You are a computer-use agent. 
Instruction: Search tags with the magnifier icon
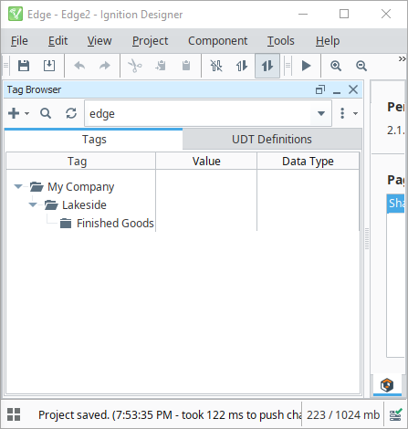coord(46,113)
